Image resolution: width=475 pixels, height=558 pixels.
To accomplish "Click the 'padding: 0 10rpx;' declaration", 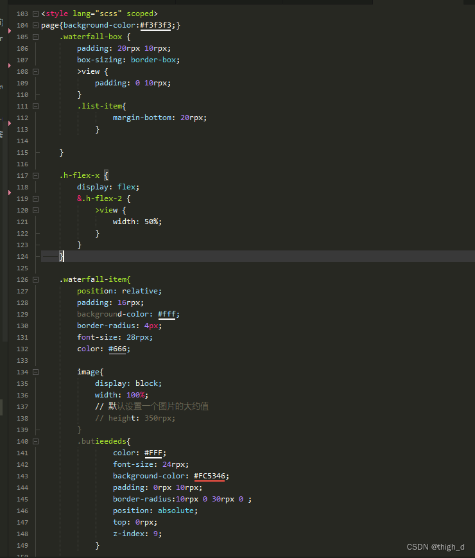I will [x=133, y=83].
